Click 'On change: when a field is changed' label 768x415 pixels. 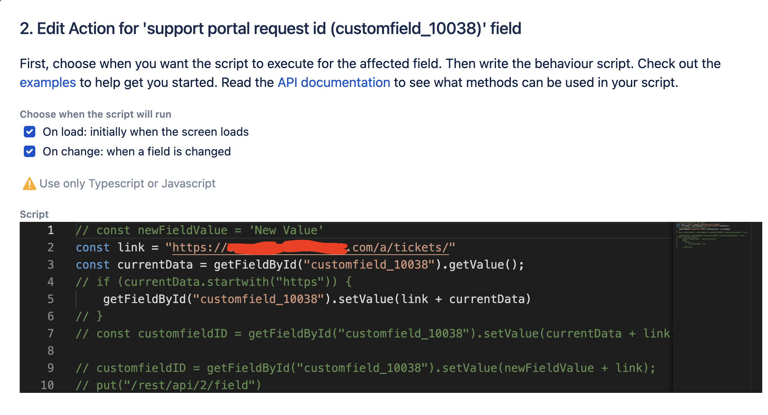137,151
